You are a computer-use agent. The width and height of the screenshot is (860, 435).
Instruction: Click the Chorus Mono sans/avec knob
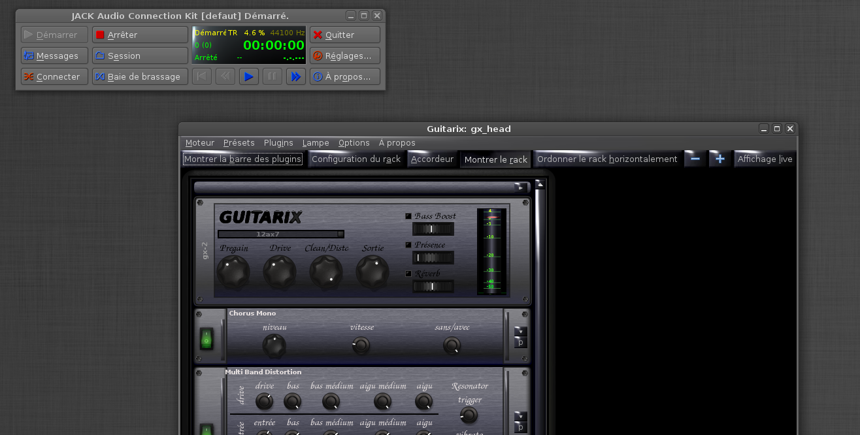(x=452, y=346)
